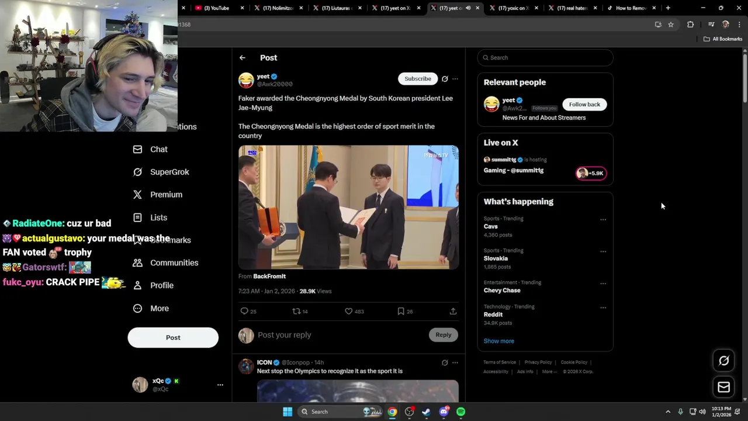Join summit1g's live space listeners badge

click(591, 173)
